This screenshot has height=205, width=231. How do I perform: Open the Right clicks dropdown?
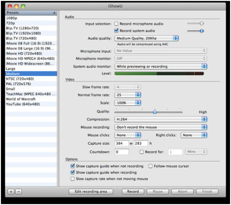(194, 135)
